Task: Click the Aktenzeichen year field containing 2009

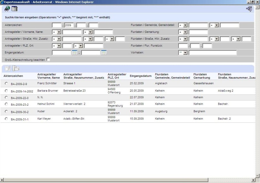Action: point(69,25)
